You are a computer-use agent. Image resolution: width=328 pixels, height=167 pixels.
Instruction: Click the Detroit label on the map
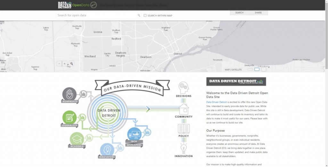(178, 54)
